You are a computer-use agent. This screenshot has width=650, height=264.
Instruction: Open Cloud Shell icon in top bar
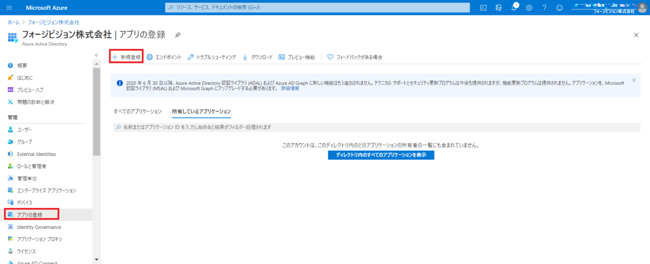pos(483,8)
